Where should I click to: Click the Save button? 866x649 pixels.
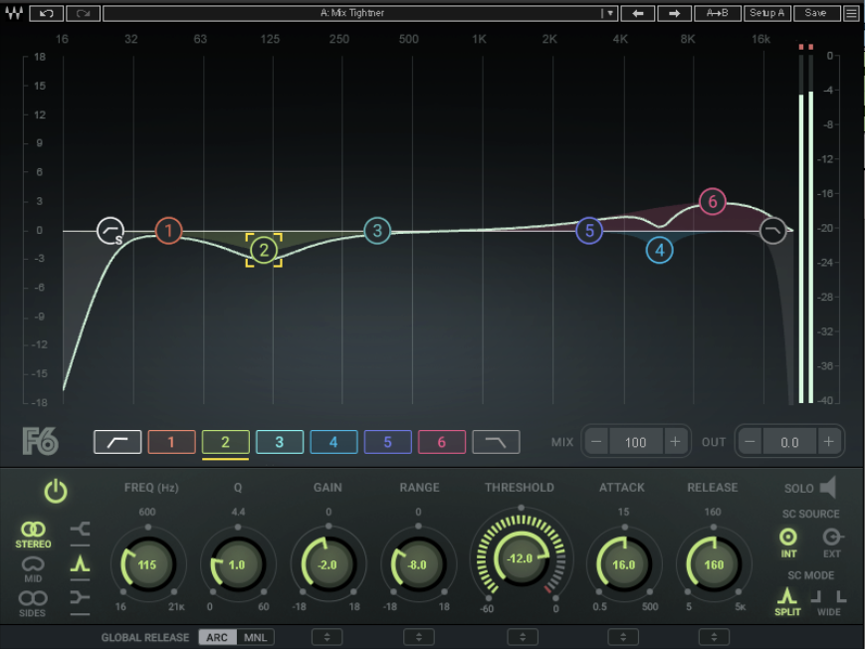click(815, 13)
